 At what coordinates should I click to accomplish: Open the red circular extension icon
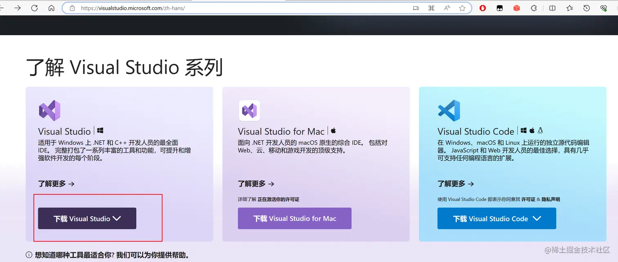[483, 8]
